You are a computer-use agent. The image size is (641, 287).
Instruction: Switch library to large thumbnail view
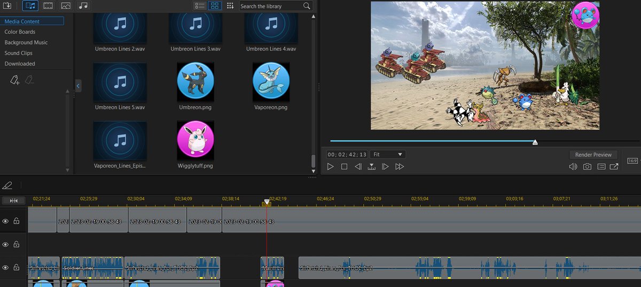[214, 6]
